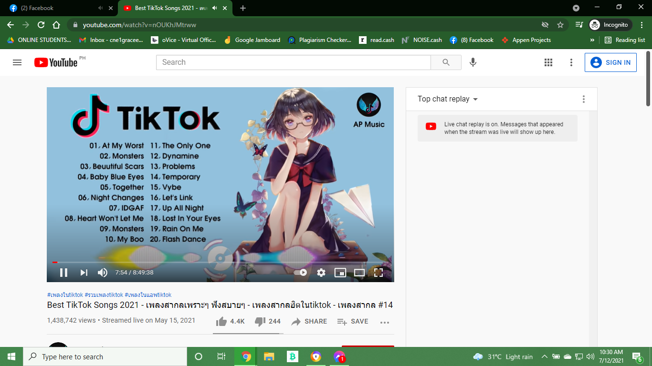Show hidden system tray icons
652x366 pixels.
544,356
